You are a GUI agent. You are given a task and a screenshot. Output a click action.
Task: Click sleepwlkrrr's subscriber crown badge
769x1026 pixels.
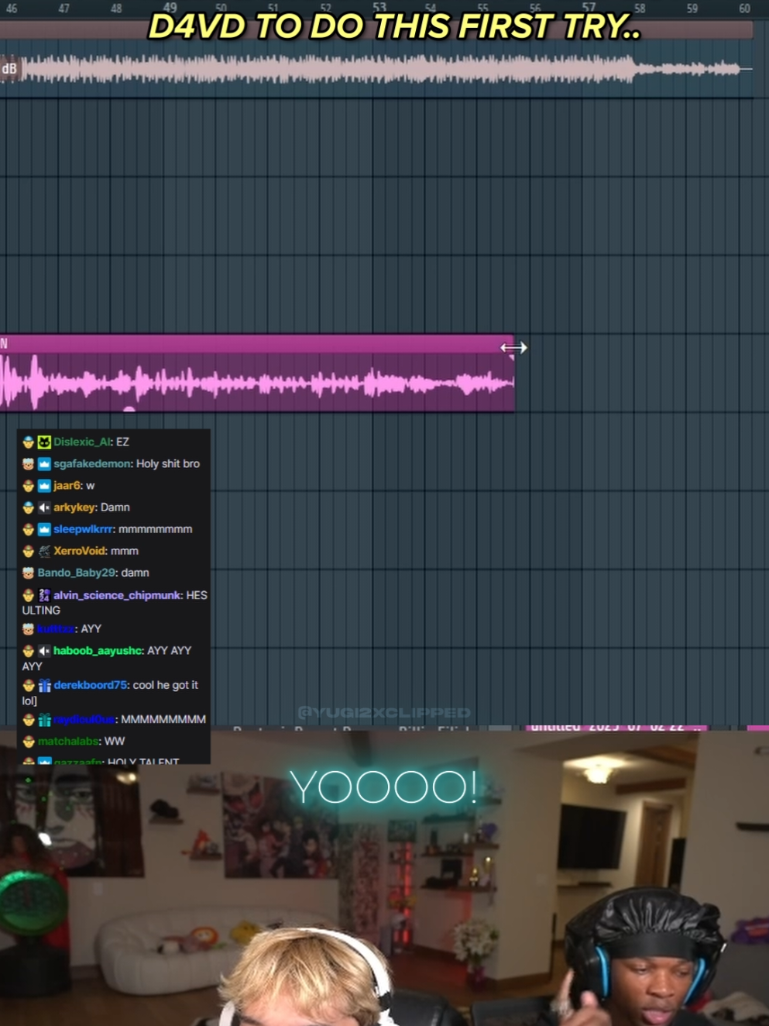(x=43, y=528)
